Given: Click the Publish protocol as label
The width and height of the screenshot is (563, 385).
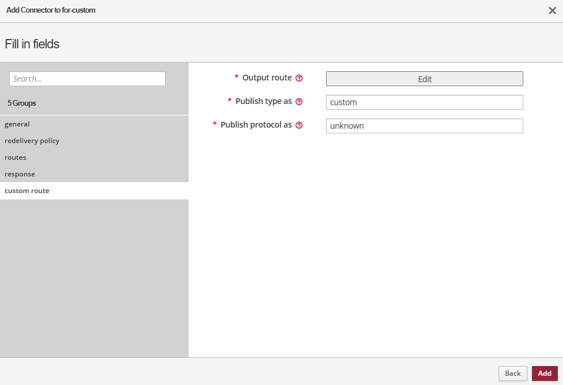Looking at the screenshot, I should [256, 125].
